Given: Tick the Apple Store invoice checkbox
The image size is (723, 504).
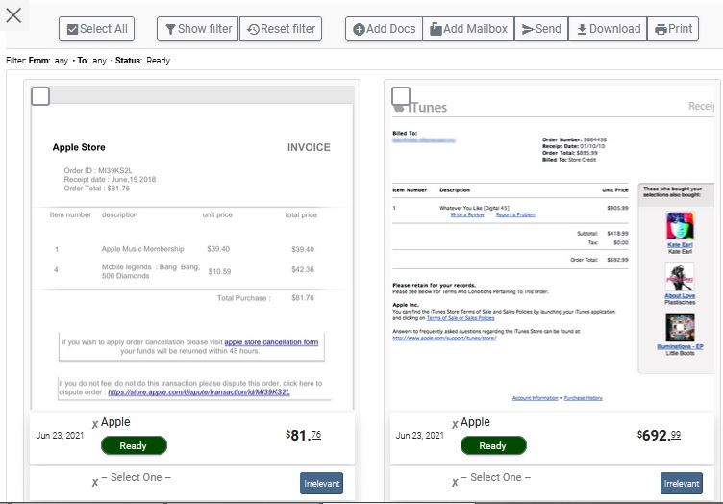Looking at the screenshot, I should 40,96.
